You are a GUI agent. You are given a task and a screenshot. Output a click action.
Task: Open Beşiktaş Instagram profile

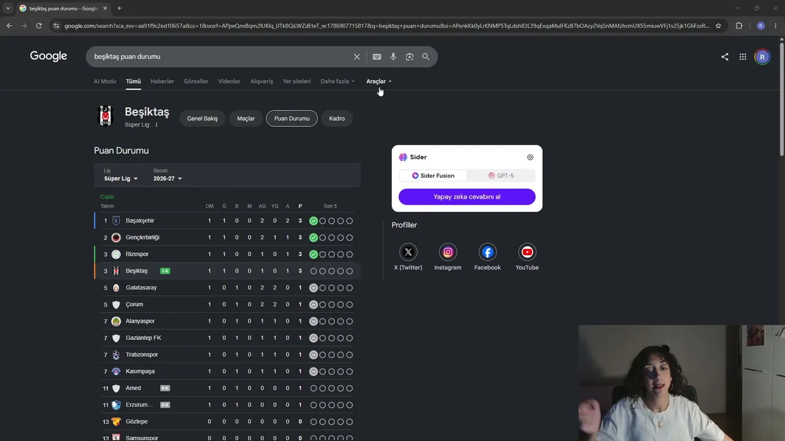pyautogui.click(x=448, y=252)
